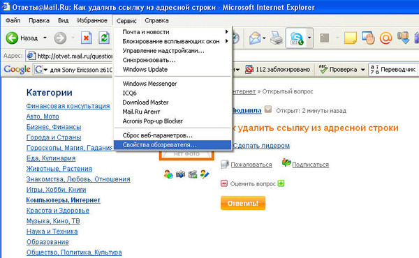This screenshot has height=258, width=419.
Task: Open the Избранное menu
Action: point(92,20)
